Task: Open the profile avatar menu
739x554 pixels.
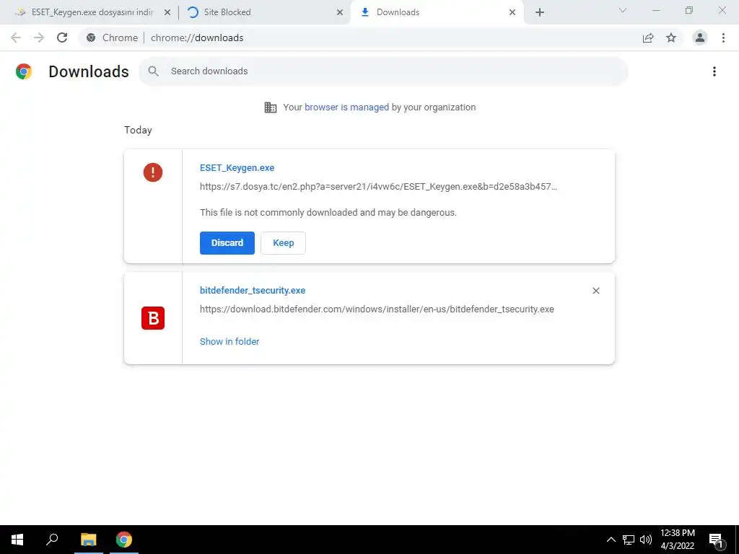Action: (700, 38)
